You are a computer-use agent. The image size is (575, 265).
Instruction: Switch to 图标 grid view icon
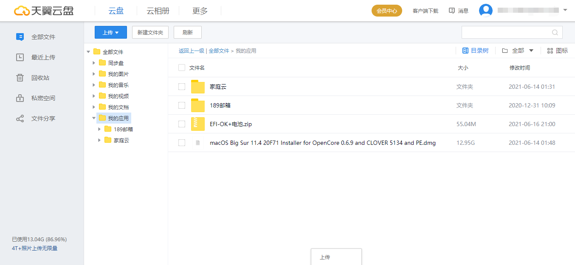(x=550, y=51)
